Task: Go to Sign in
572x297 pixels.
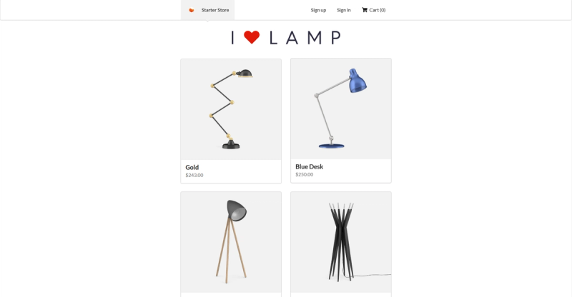Action: [x=344, y=10]
